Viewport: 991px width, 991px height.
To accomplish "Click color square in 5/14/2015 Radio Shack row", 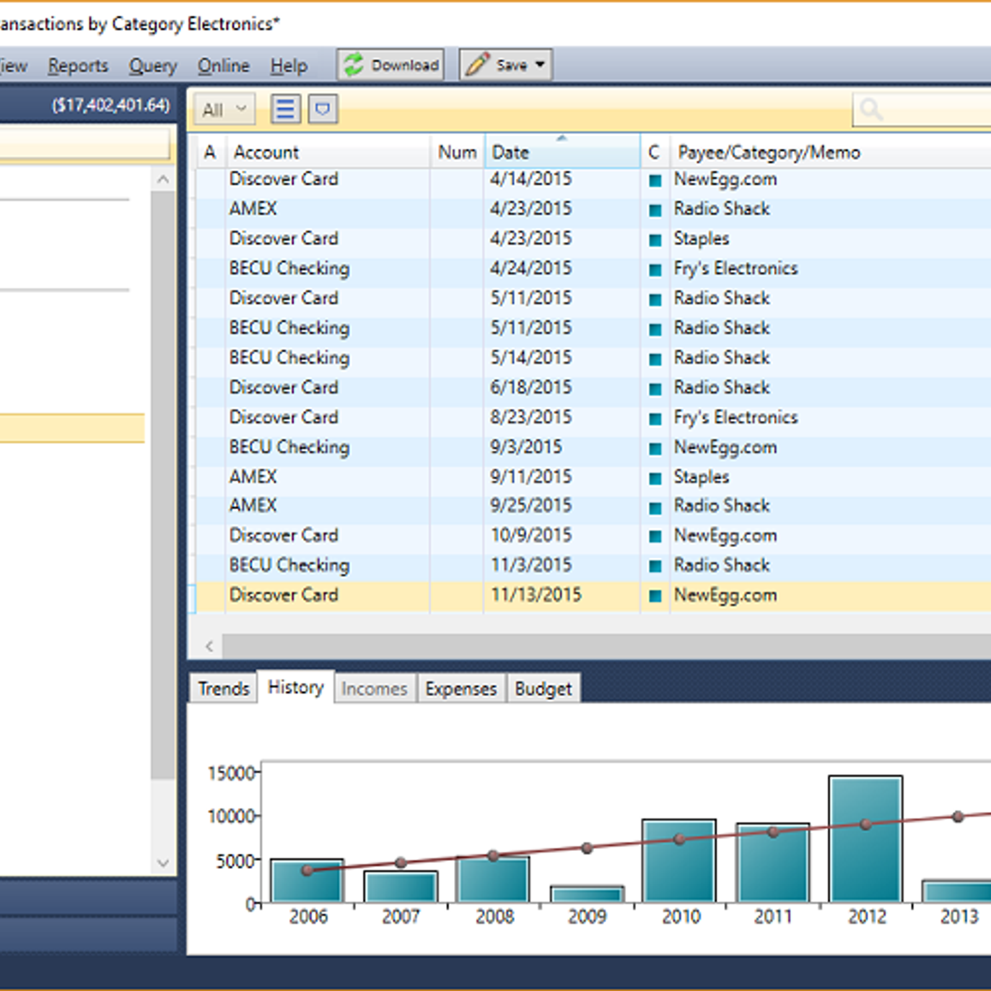I will (x=655, y=359).
